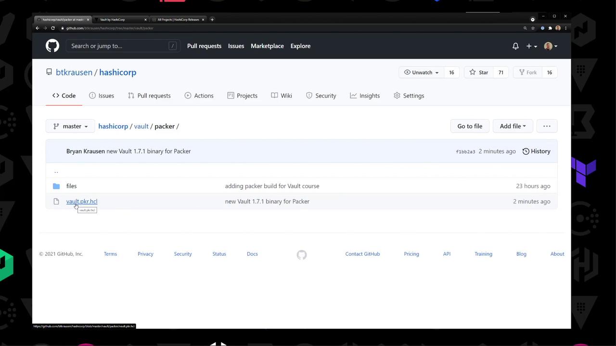The height and width of the screenshot is (346, 616).
Task: Open the footer Docs link
Action: tap(252, 254)
